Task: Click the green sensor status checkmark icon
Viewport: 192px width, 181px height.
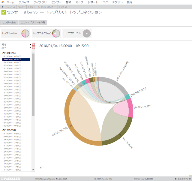Action: point(4,12)
